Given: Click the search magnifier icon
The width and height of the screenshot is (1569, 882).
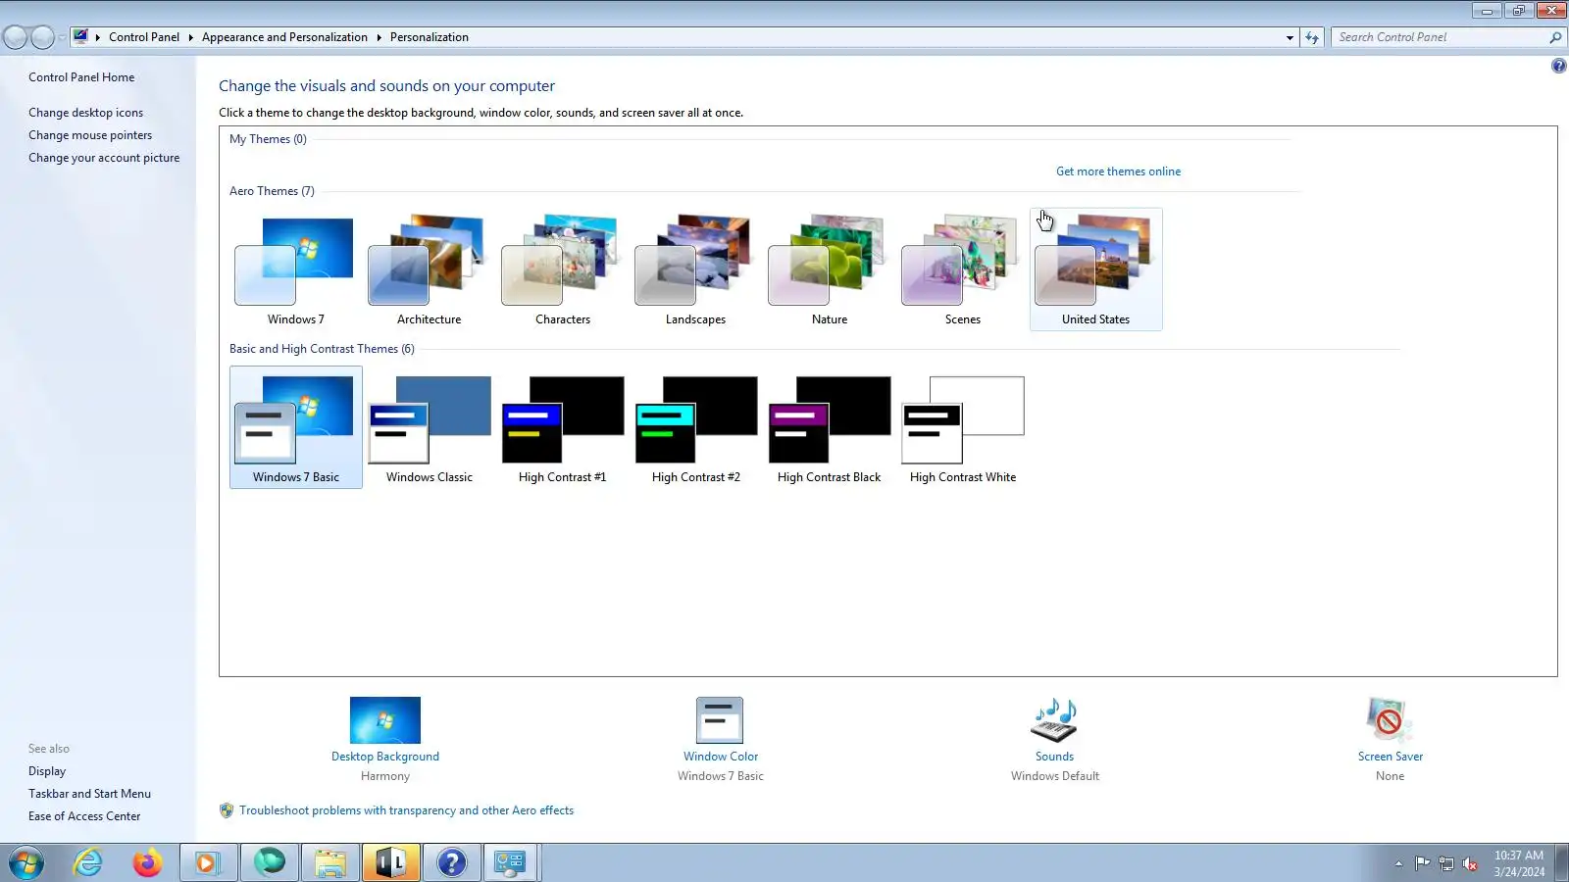Looking at the screenshot, I should tap(1555, 37).
